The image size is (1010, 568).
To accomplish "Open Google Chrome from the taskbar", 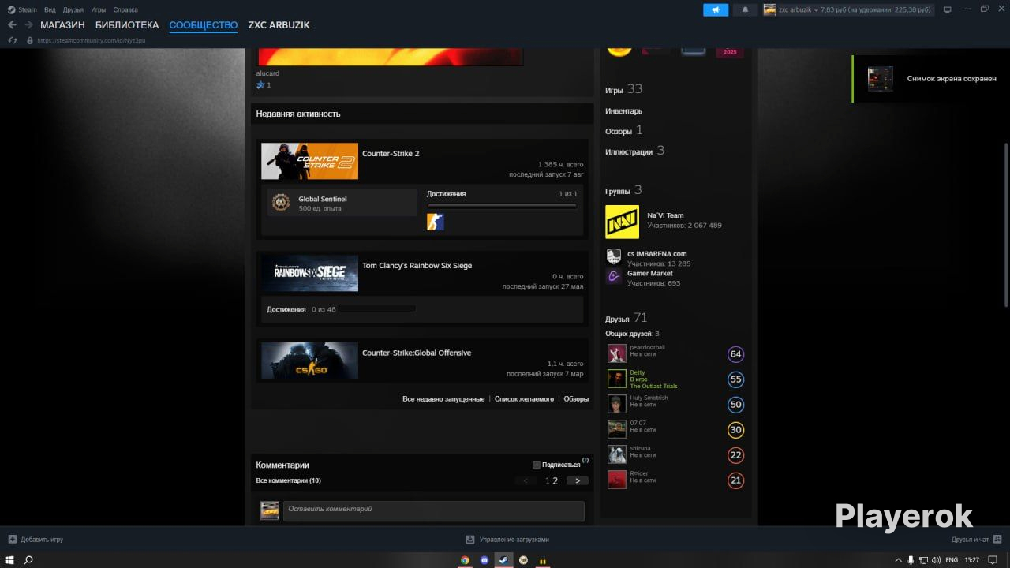I will (466, 560).
